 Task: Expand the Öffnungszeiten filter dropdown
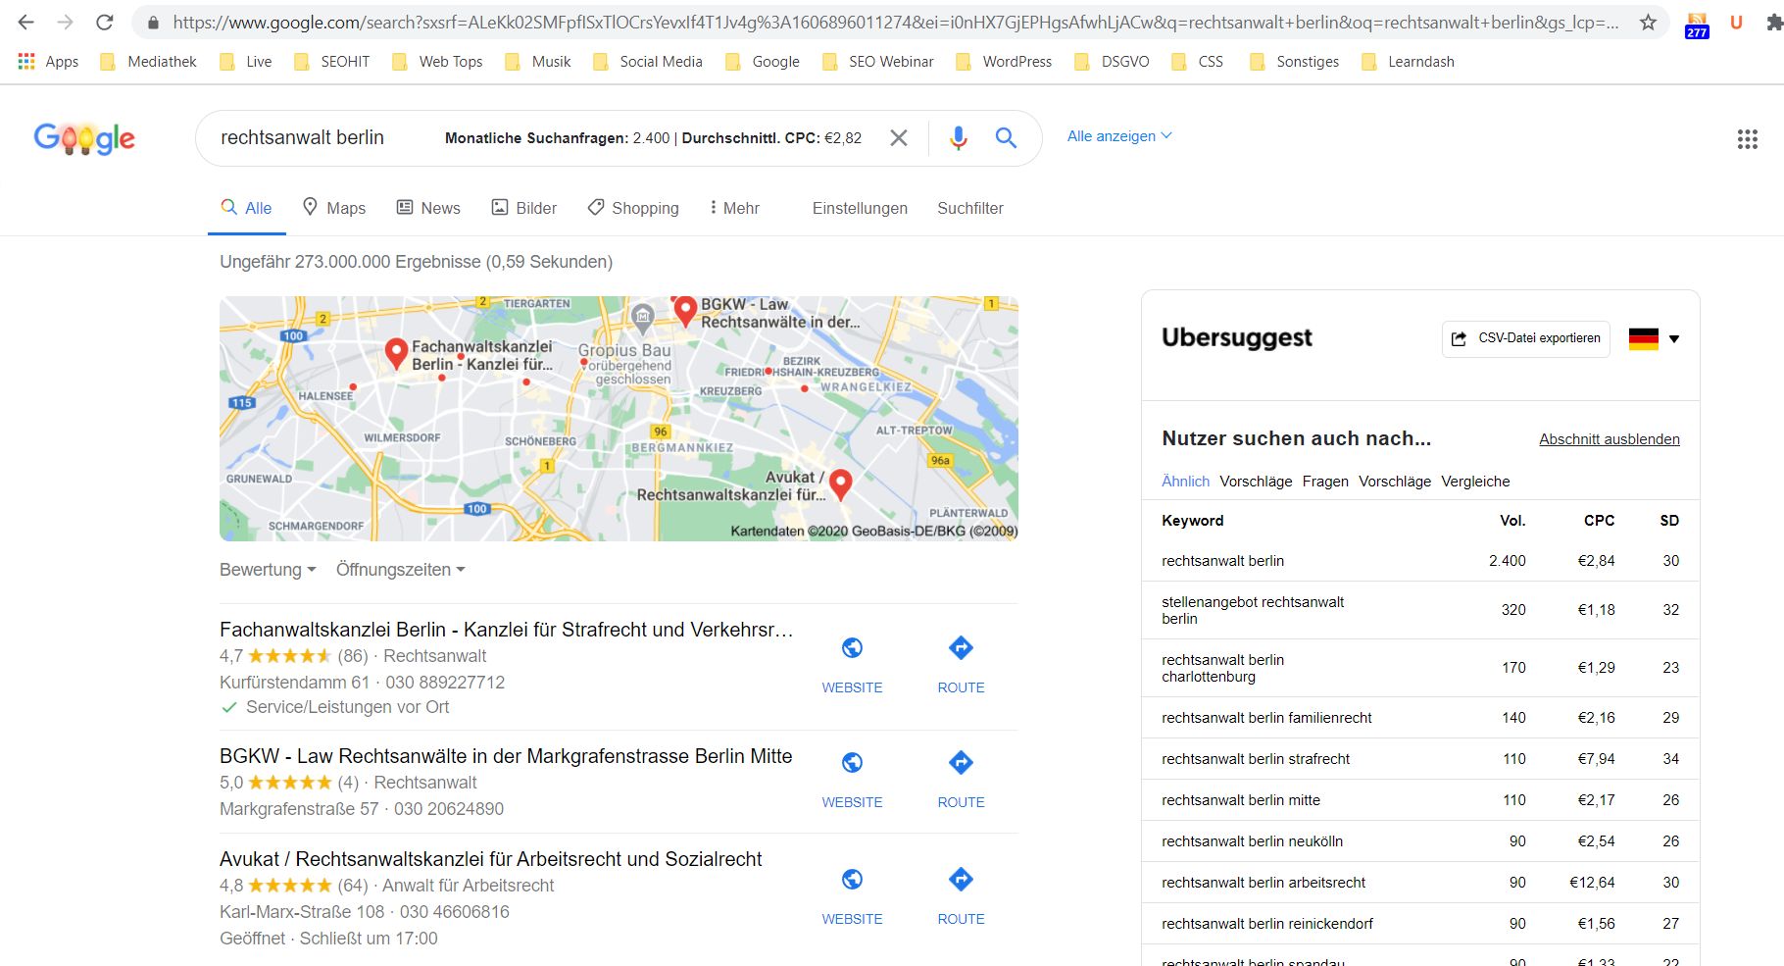tap(400, 570)
